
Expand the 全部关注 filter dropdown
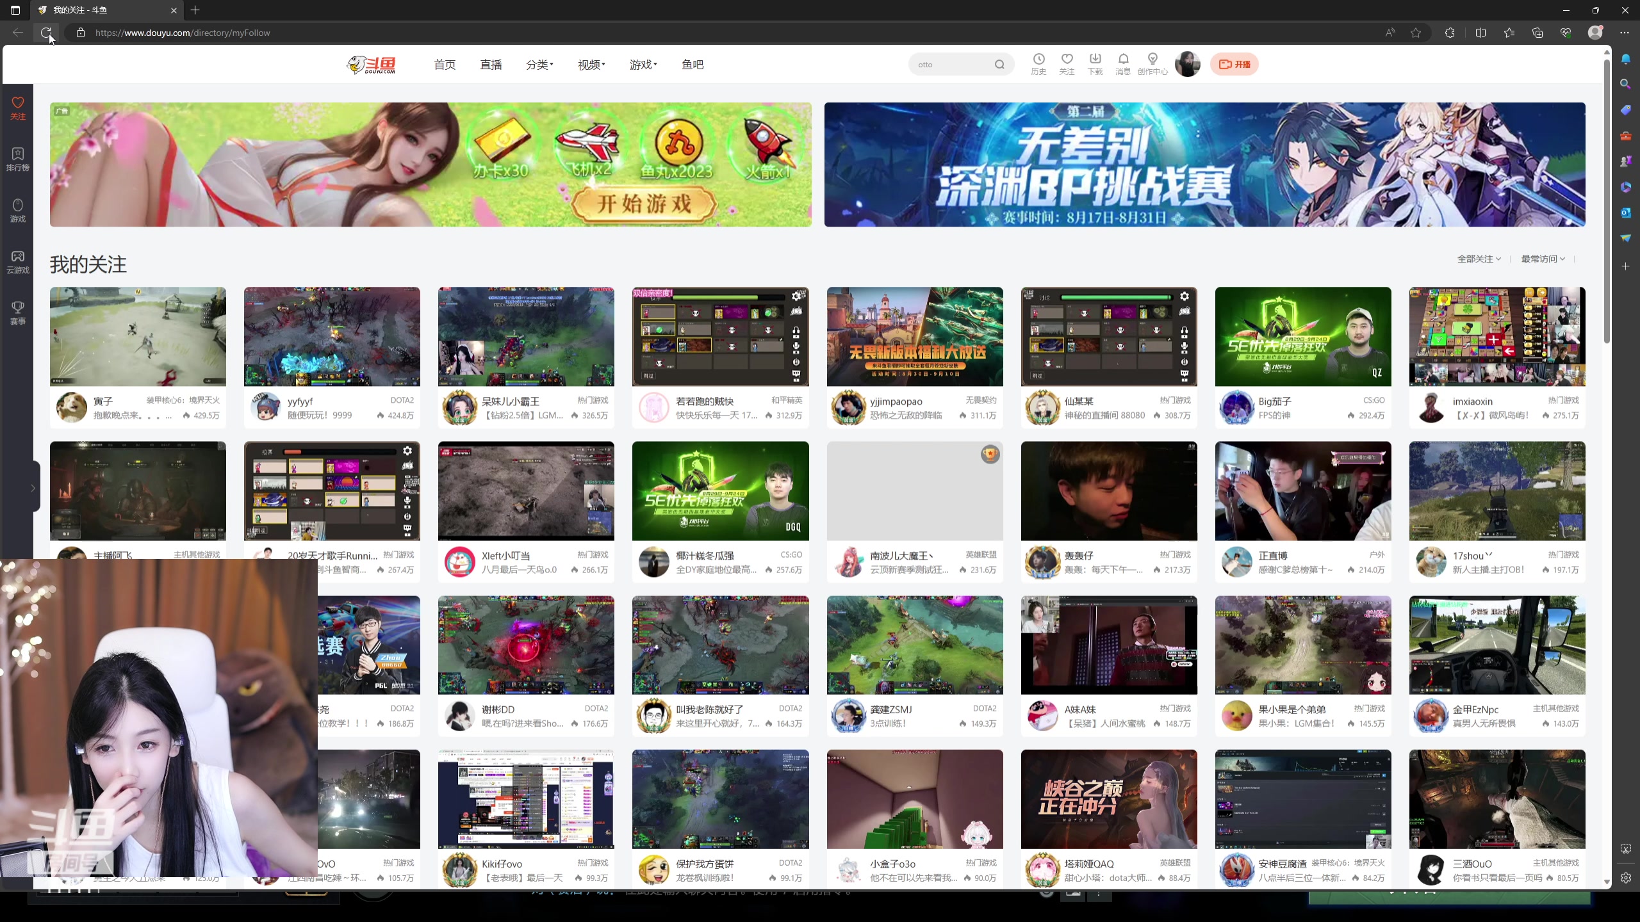coord(1478,258)
